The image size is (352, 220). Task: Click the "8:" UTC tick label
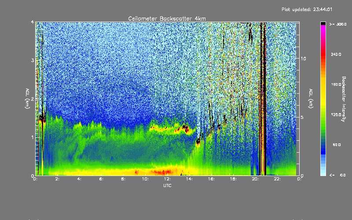[x=124, y=179]
